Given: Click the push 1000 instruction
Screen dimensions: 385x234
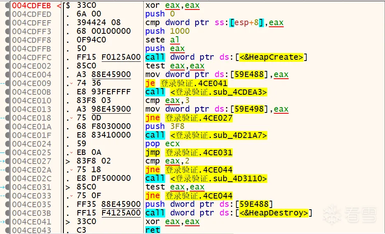Looking at the screenshot, I should (168, 31).
